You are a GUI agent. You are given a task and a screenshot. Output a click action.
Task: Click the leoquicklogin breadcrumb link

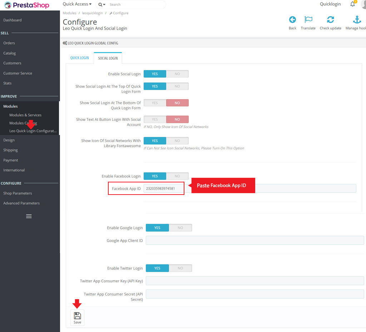[93, 13]
